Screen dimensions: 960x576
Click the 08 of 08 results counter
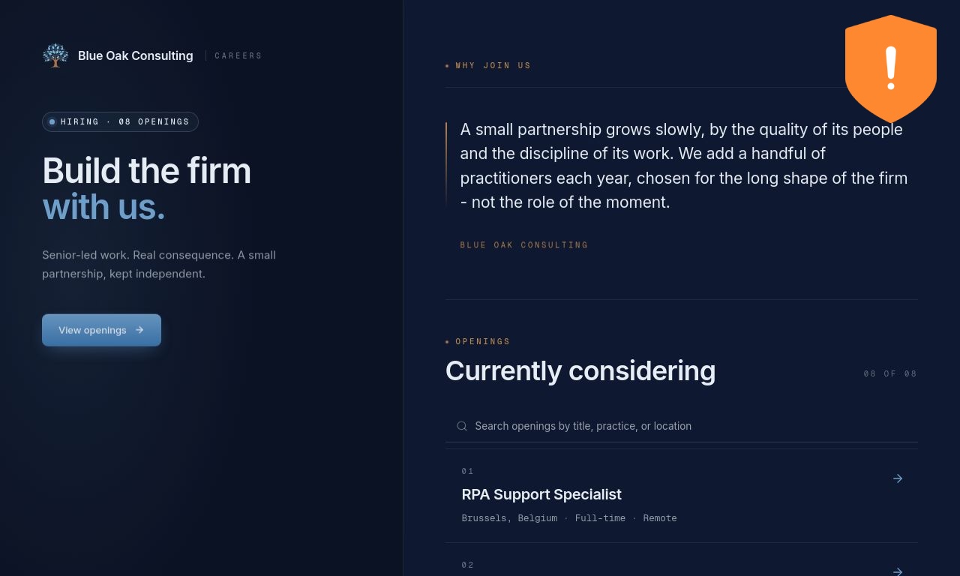click(x=890, y=373)
